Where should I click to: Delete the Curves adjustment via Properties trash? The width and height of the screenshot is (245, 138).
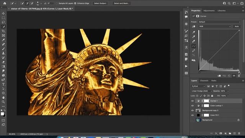pyautogui.click(x=239, y=76)
